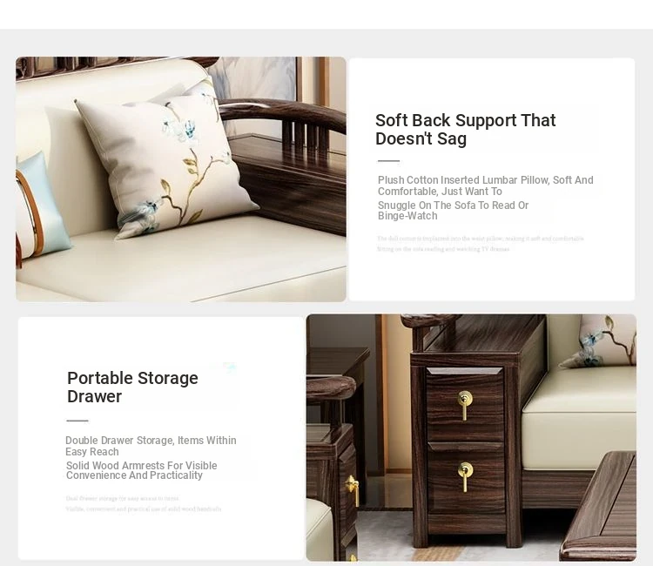
Task: Click the faint small text about waist pillow
Action: pyautogui.click(x=481, y=244)
